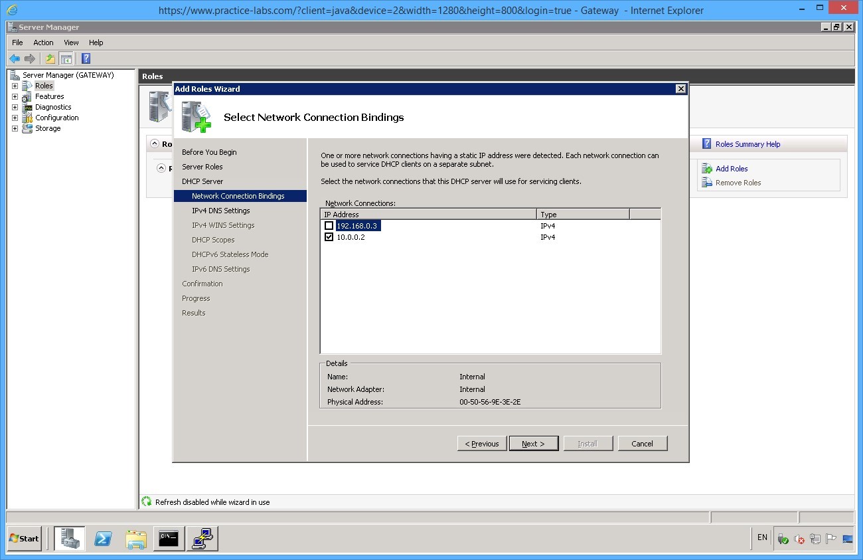Open the Action menu
The width and height of the screenshot is (863, 560).
point(43,43)
